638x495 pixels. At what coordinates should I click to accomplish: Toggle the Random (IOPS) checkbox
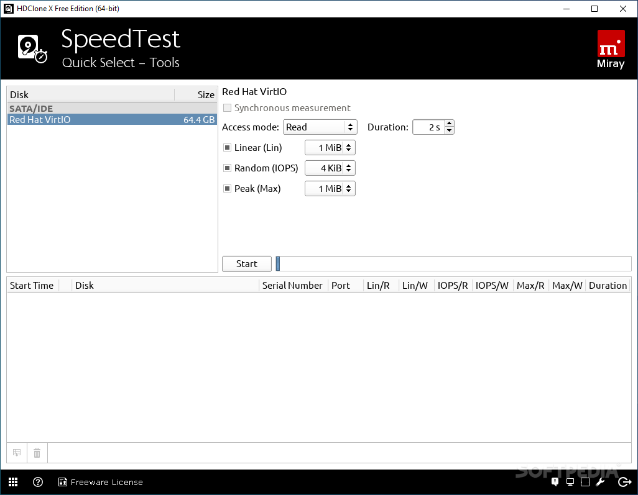(x=227, y=168)
